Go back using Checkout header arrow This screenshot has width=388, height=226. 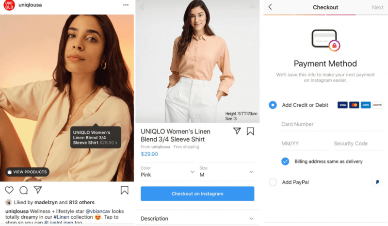270,7
